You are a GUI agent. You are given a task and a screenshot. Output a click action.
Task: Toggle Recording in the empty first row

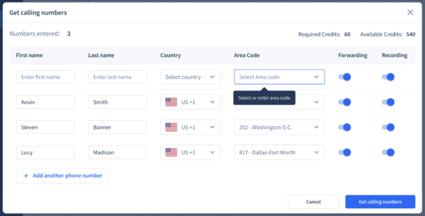click(388, 77)
